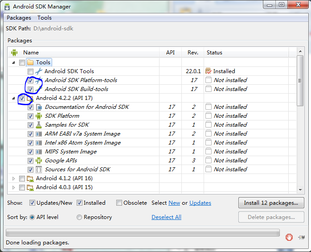311x252 pixels.
Task: Click the Android 4.1.2 folder icon
Action: [30, 178]
